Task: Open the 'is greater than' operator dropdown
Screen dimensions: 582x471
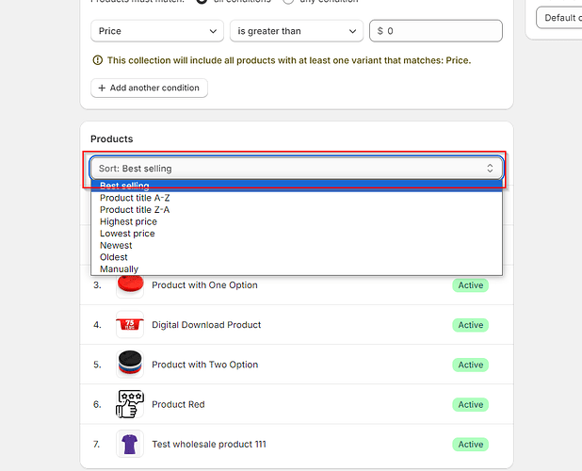Action: [296, 31]
